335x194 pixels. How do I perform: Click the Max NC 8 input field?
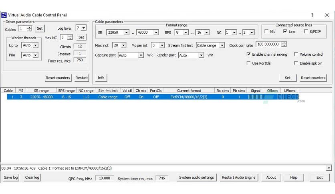(x=64, y=37)
